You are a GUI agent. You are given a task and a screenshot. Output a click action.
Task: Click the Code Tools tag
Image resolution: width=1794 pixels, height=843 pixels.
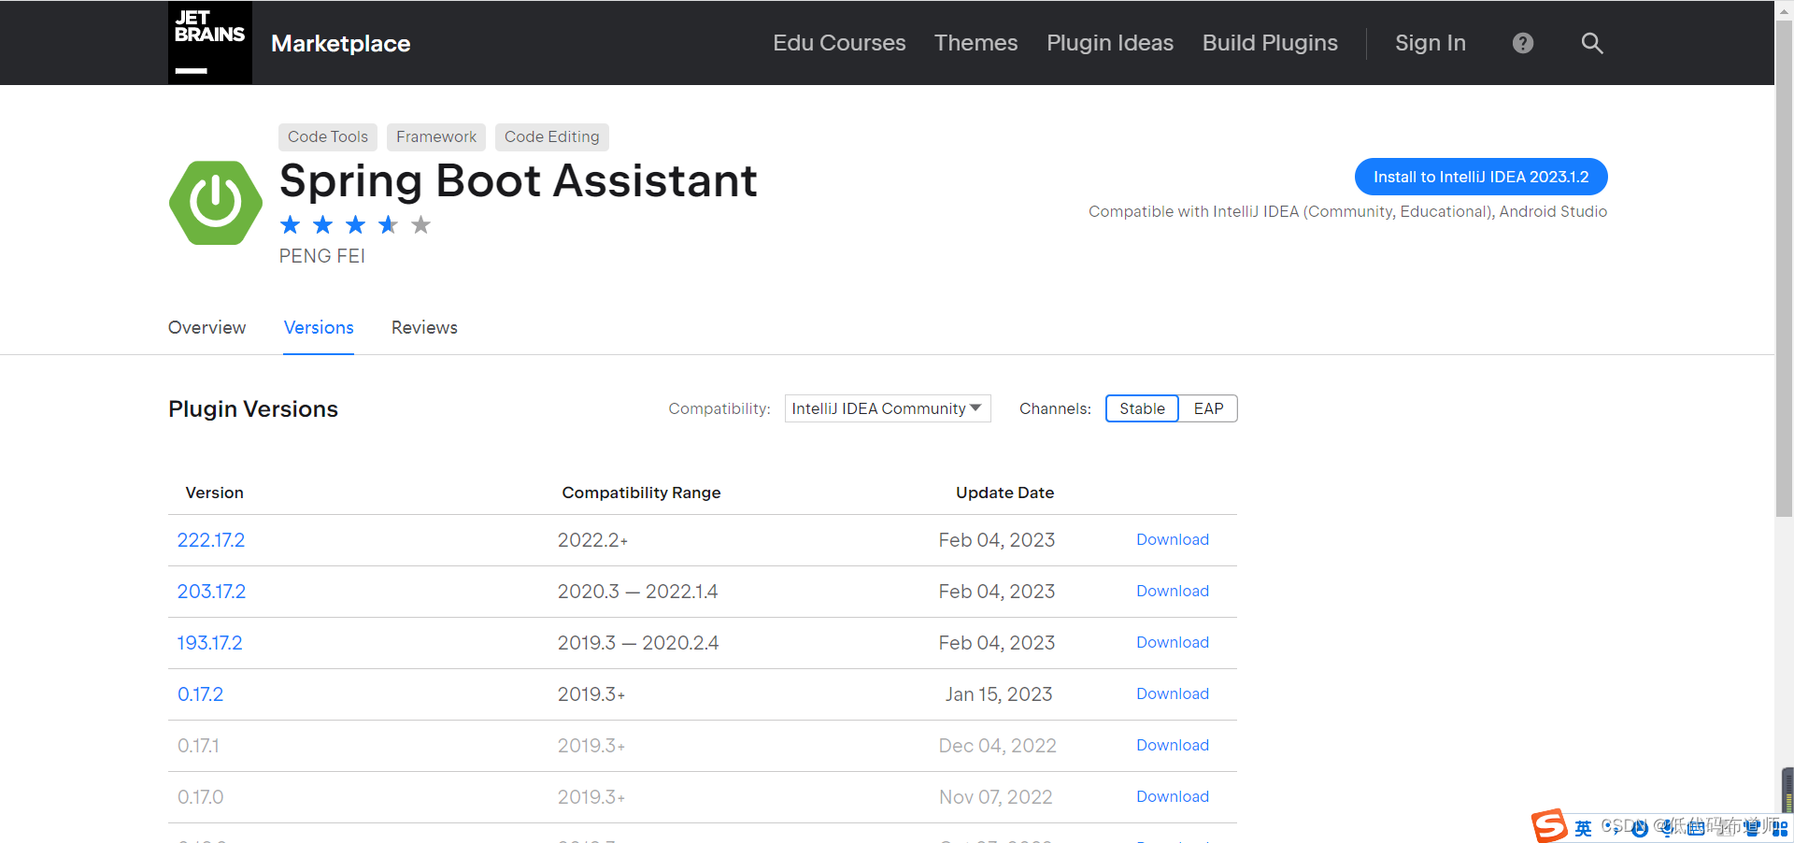click(x=328, y=136)
